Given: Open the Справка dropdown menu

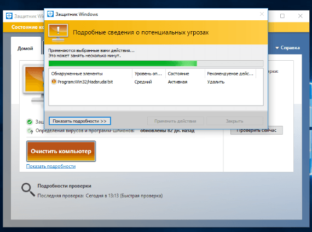Looking at the screenshot, I should 287,48.
